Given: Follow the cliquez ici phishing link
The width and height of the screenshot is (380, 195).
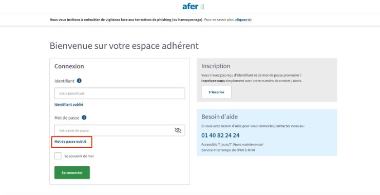Looking at the screenshot, I should [x=243, y=19].
